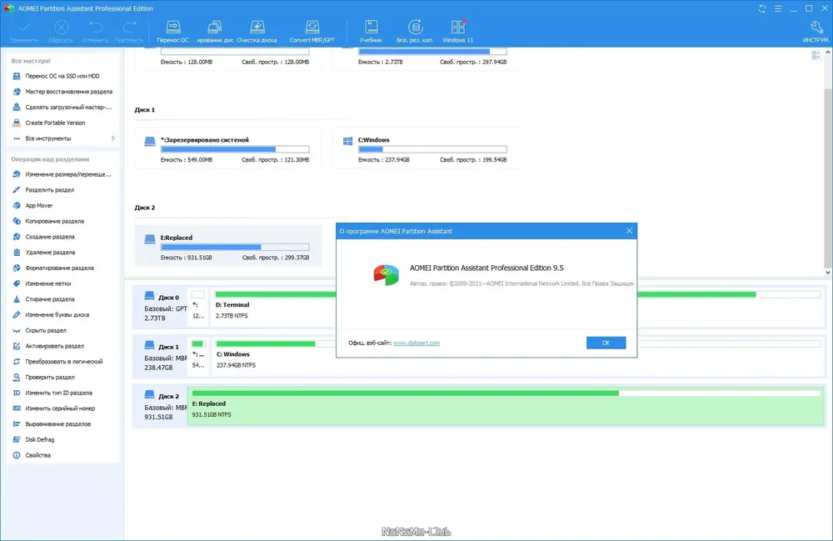The height and width of the screenshot is (541, 833).
Task: Expand Все инструменты submenu arrow
Action: pos(112,138)
